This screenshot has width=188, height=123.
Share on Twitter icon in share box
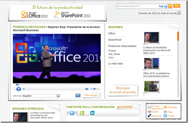(x=165, y=116)
